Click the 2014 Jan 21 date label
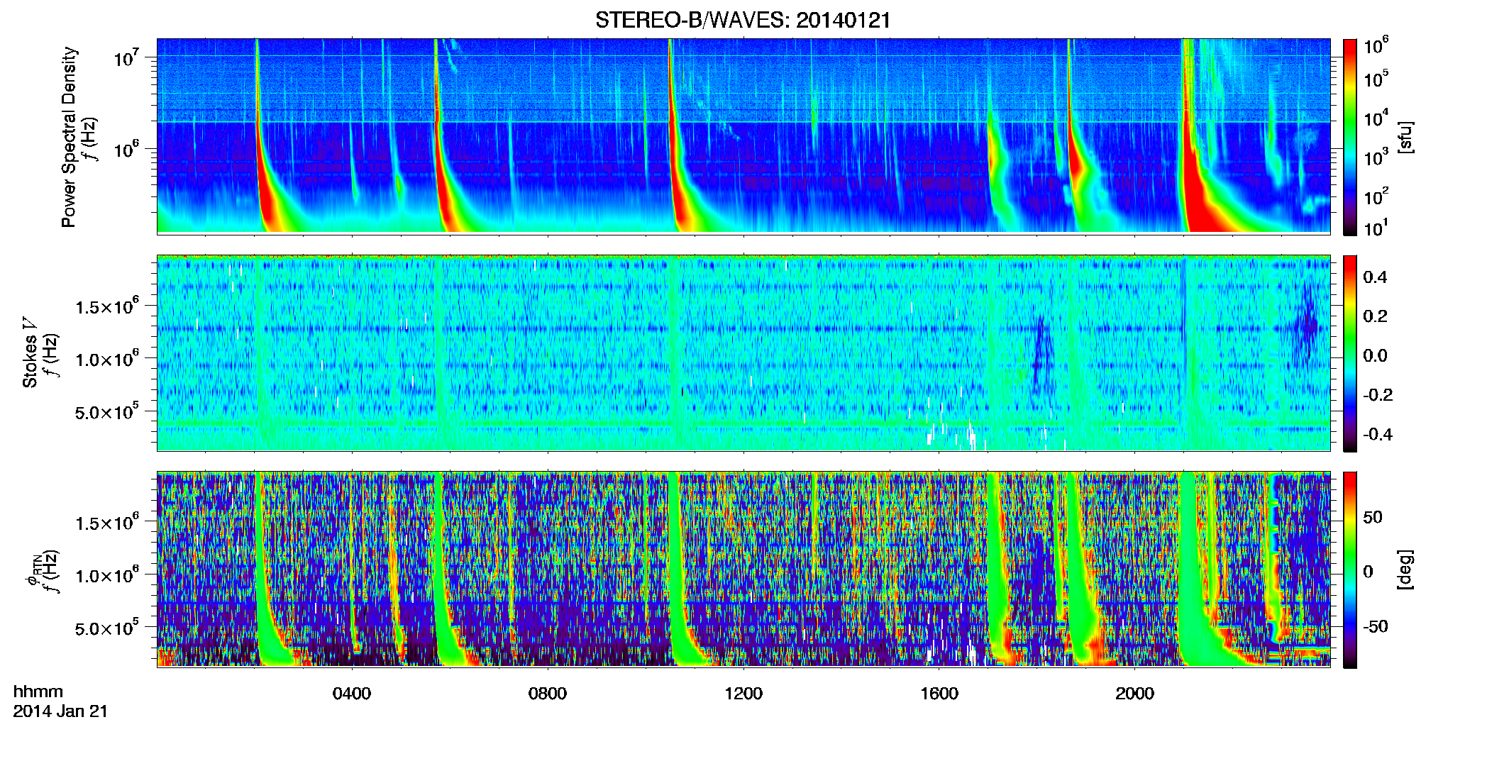This screenshot has height=766, width=1487. (60, 711)
